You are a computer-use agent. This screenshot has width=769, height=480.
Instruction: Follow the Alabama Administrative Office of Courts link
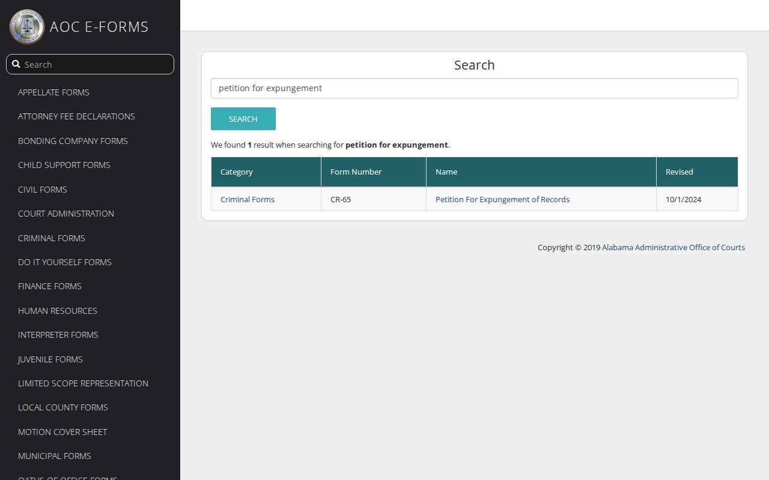click(673, 247)
